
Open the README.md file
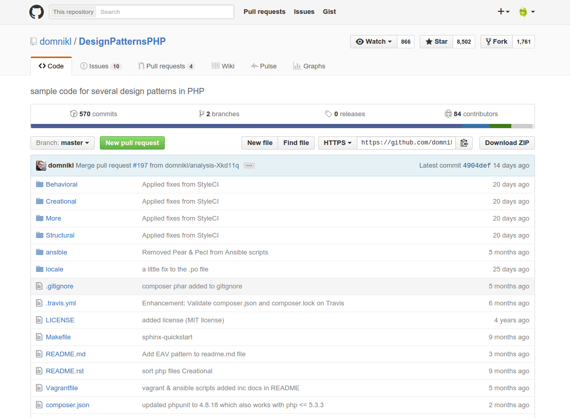coord(66,354)
